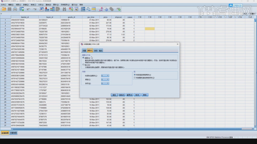Open the Monetary (货币) bins dropdown
257x144 pixels.
pyautogui.click(x=105, y=83)
